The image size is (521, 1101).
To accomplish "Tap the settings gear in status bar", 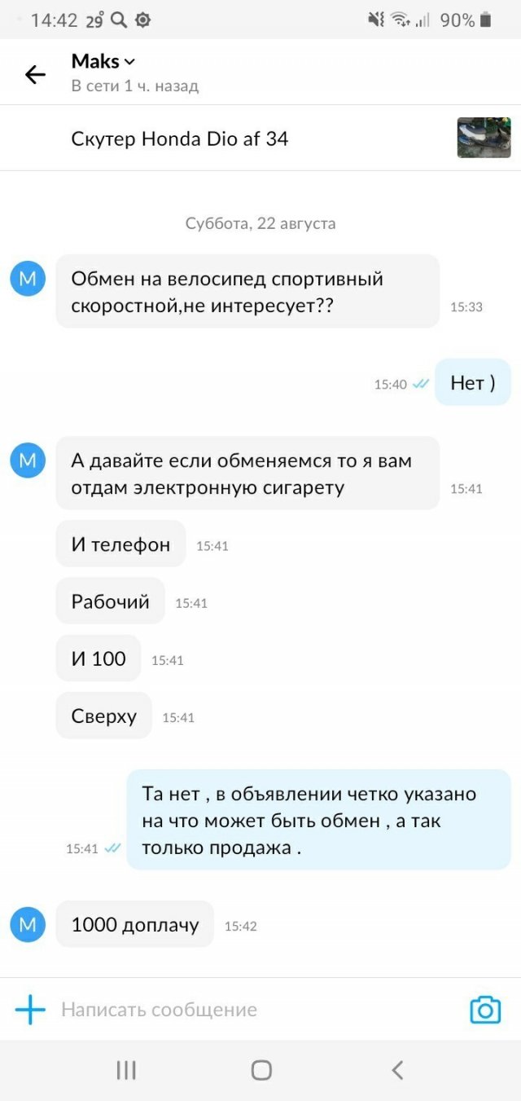I will point(142,20).
